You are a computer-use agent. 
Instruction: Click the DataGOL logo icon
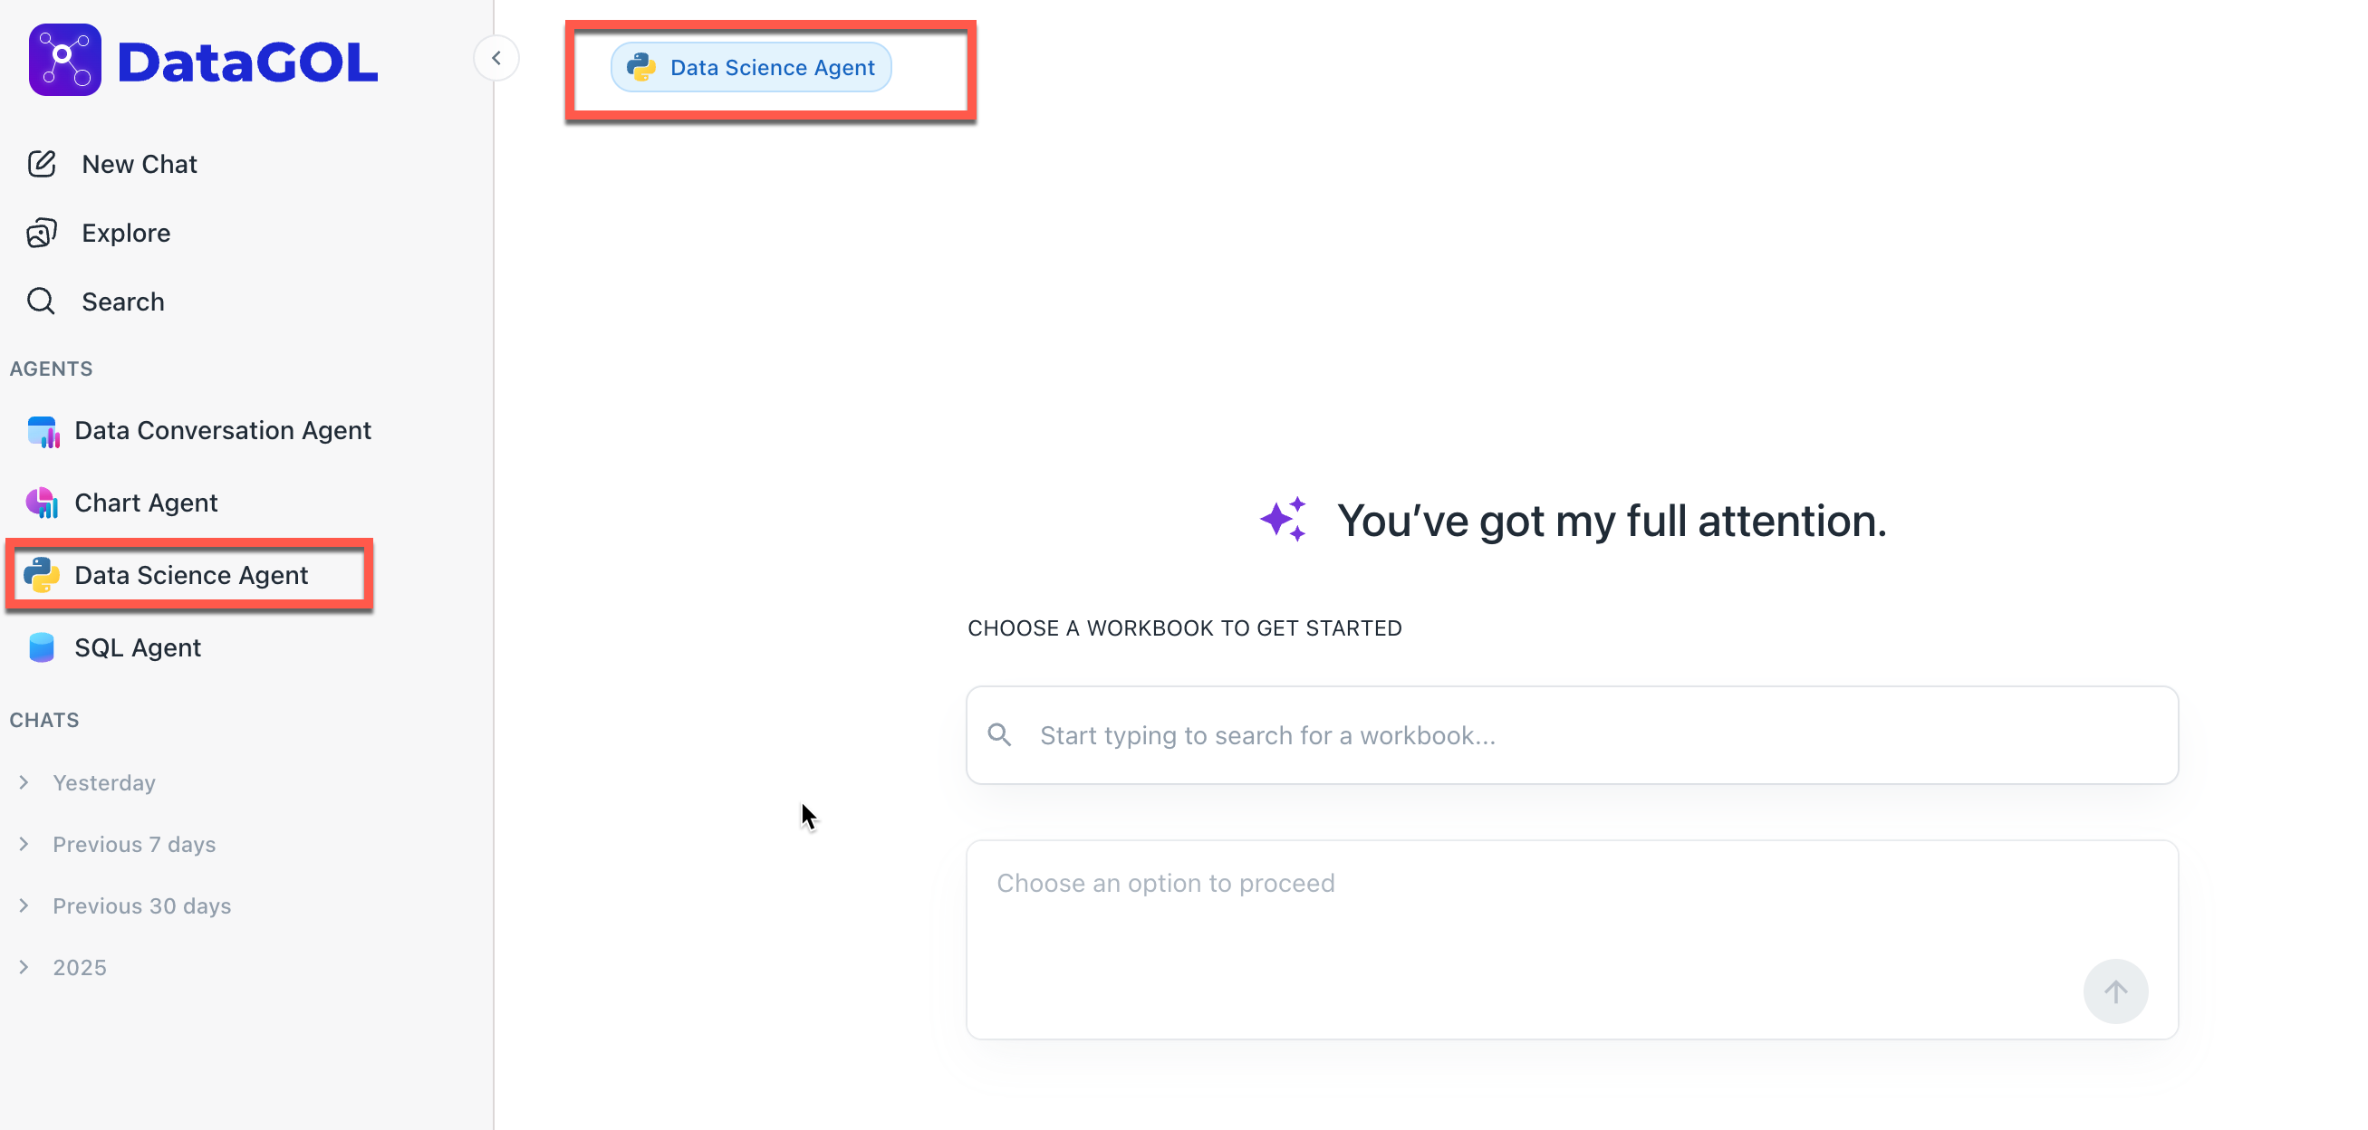pyautogui.click(x=64, y=60)
